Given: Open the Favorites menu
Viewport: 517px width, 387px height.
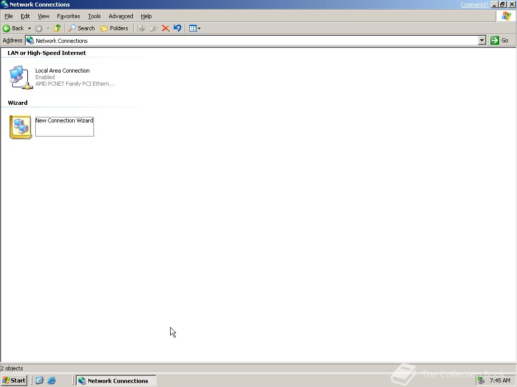Looking at the screenshot, I should coord(68,16).
